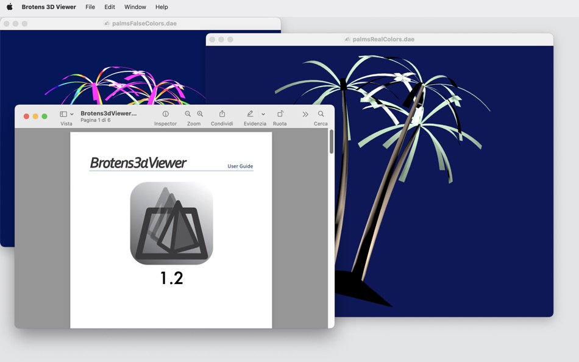Screen dimensions: 579x362
Task: Maximize the PDF window using green button
Action: (x=44, y=116)
